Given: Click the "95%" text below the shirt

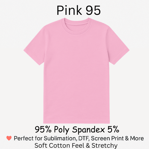Looking at the screenshot, I should [x=43, y=129].
